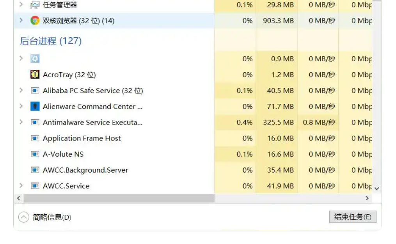Click the 41.9 MB memory value
The image size is (396, 244).
pos(281,186)
